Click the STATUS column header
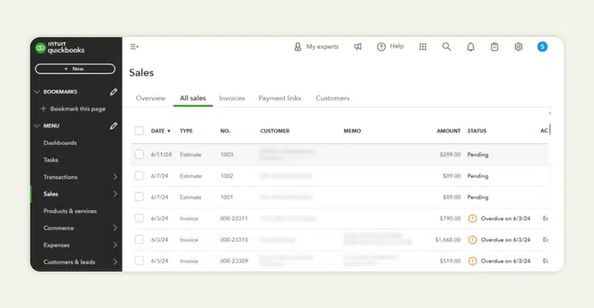 pyautogui.click(x=477, y=131)
